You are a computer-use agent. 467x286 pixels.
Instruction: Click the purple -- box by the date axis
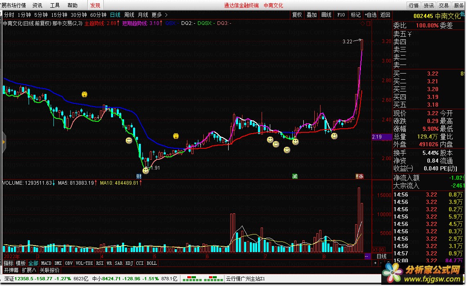click(x=367, y=256)
